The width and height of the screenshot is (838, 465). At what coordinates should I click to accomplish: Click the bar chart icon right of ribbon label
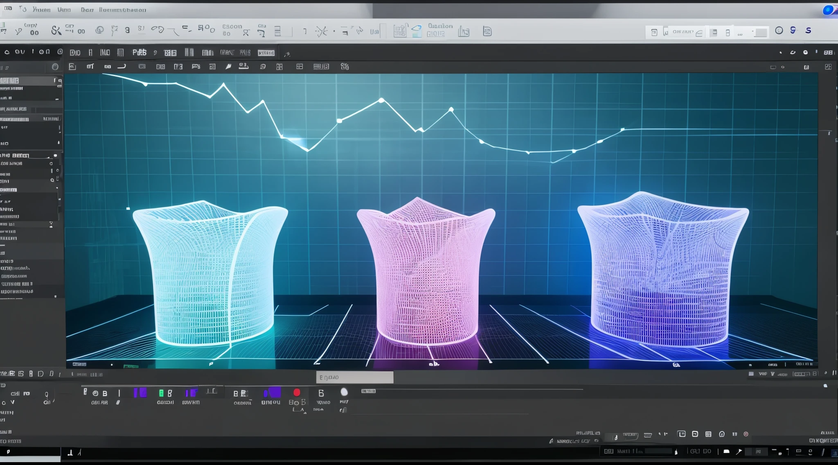(464, 32)
